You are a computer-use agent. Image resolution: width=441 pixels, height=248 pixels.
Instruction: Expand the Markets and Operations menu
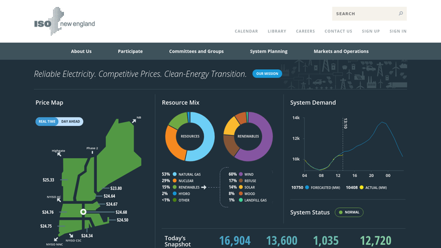tap(341, 51)
